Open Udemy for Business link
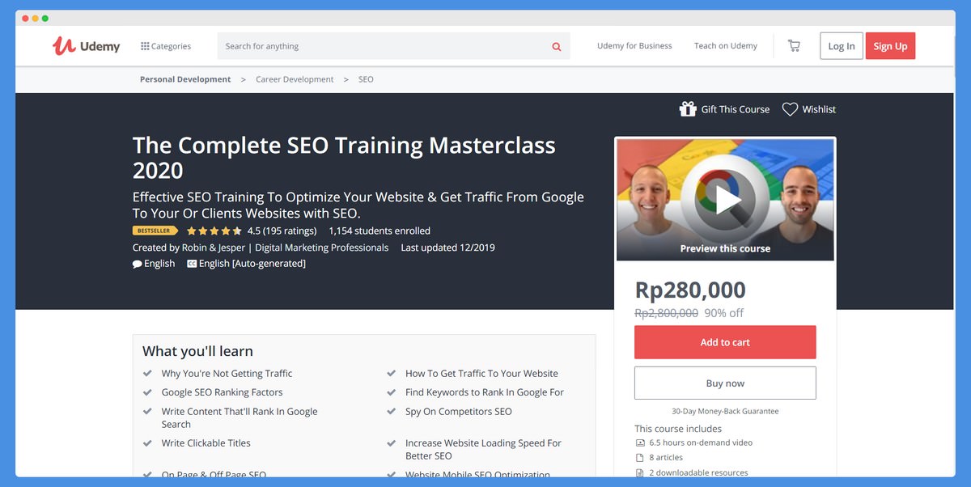 point(634,46)
